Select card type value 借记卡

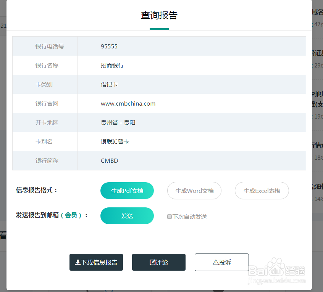pyautogui.click(x=109, y=85)
